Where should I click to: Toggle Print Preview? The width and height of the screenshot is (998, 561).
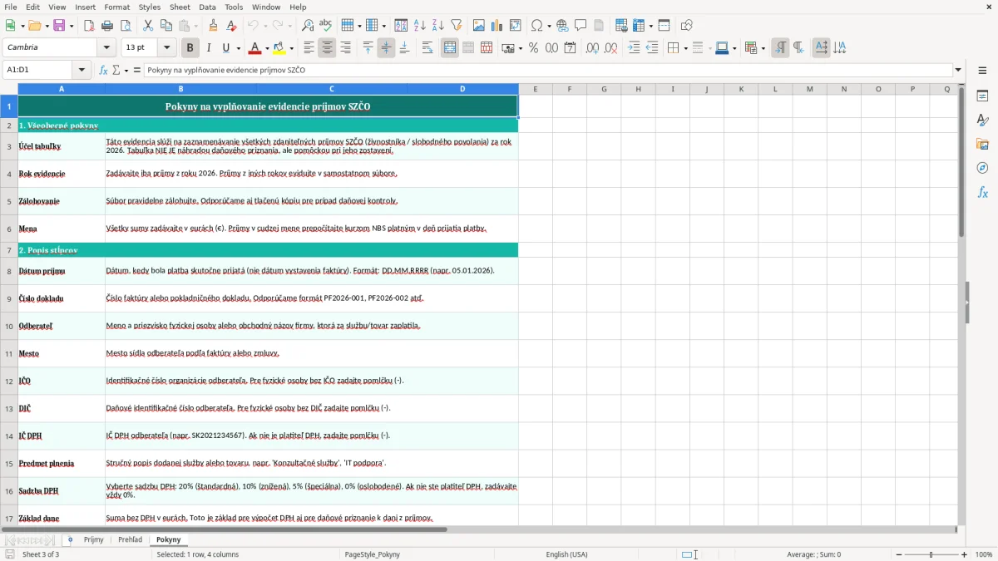tap(126, 26)
